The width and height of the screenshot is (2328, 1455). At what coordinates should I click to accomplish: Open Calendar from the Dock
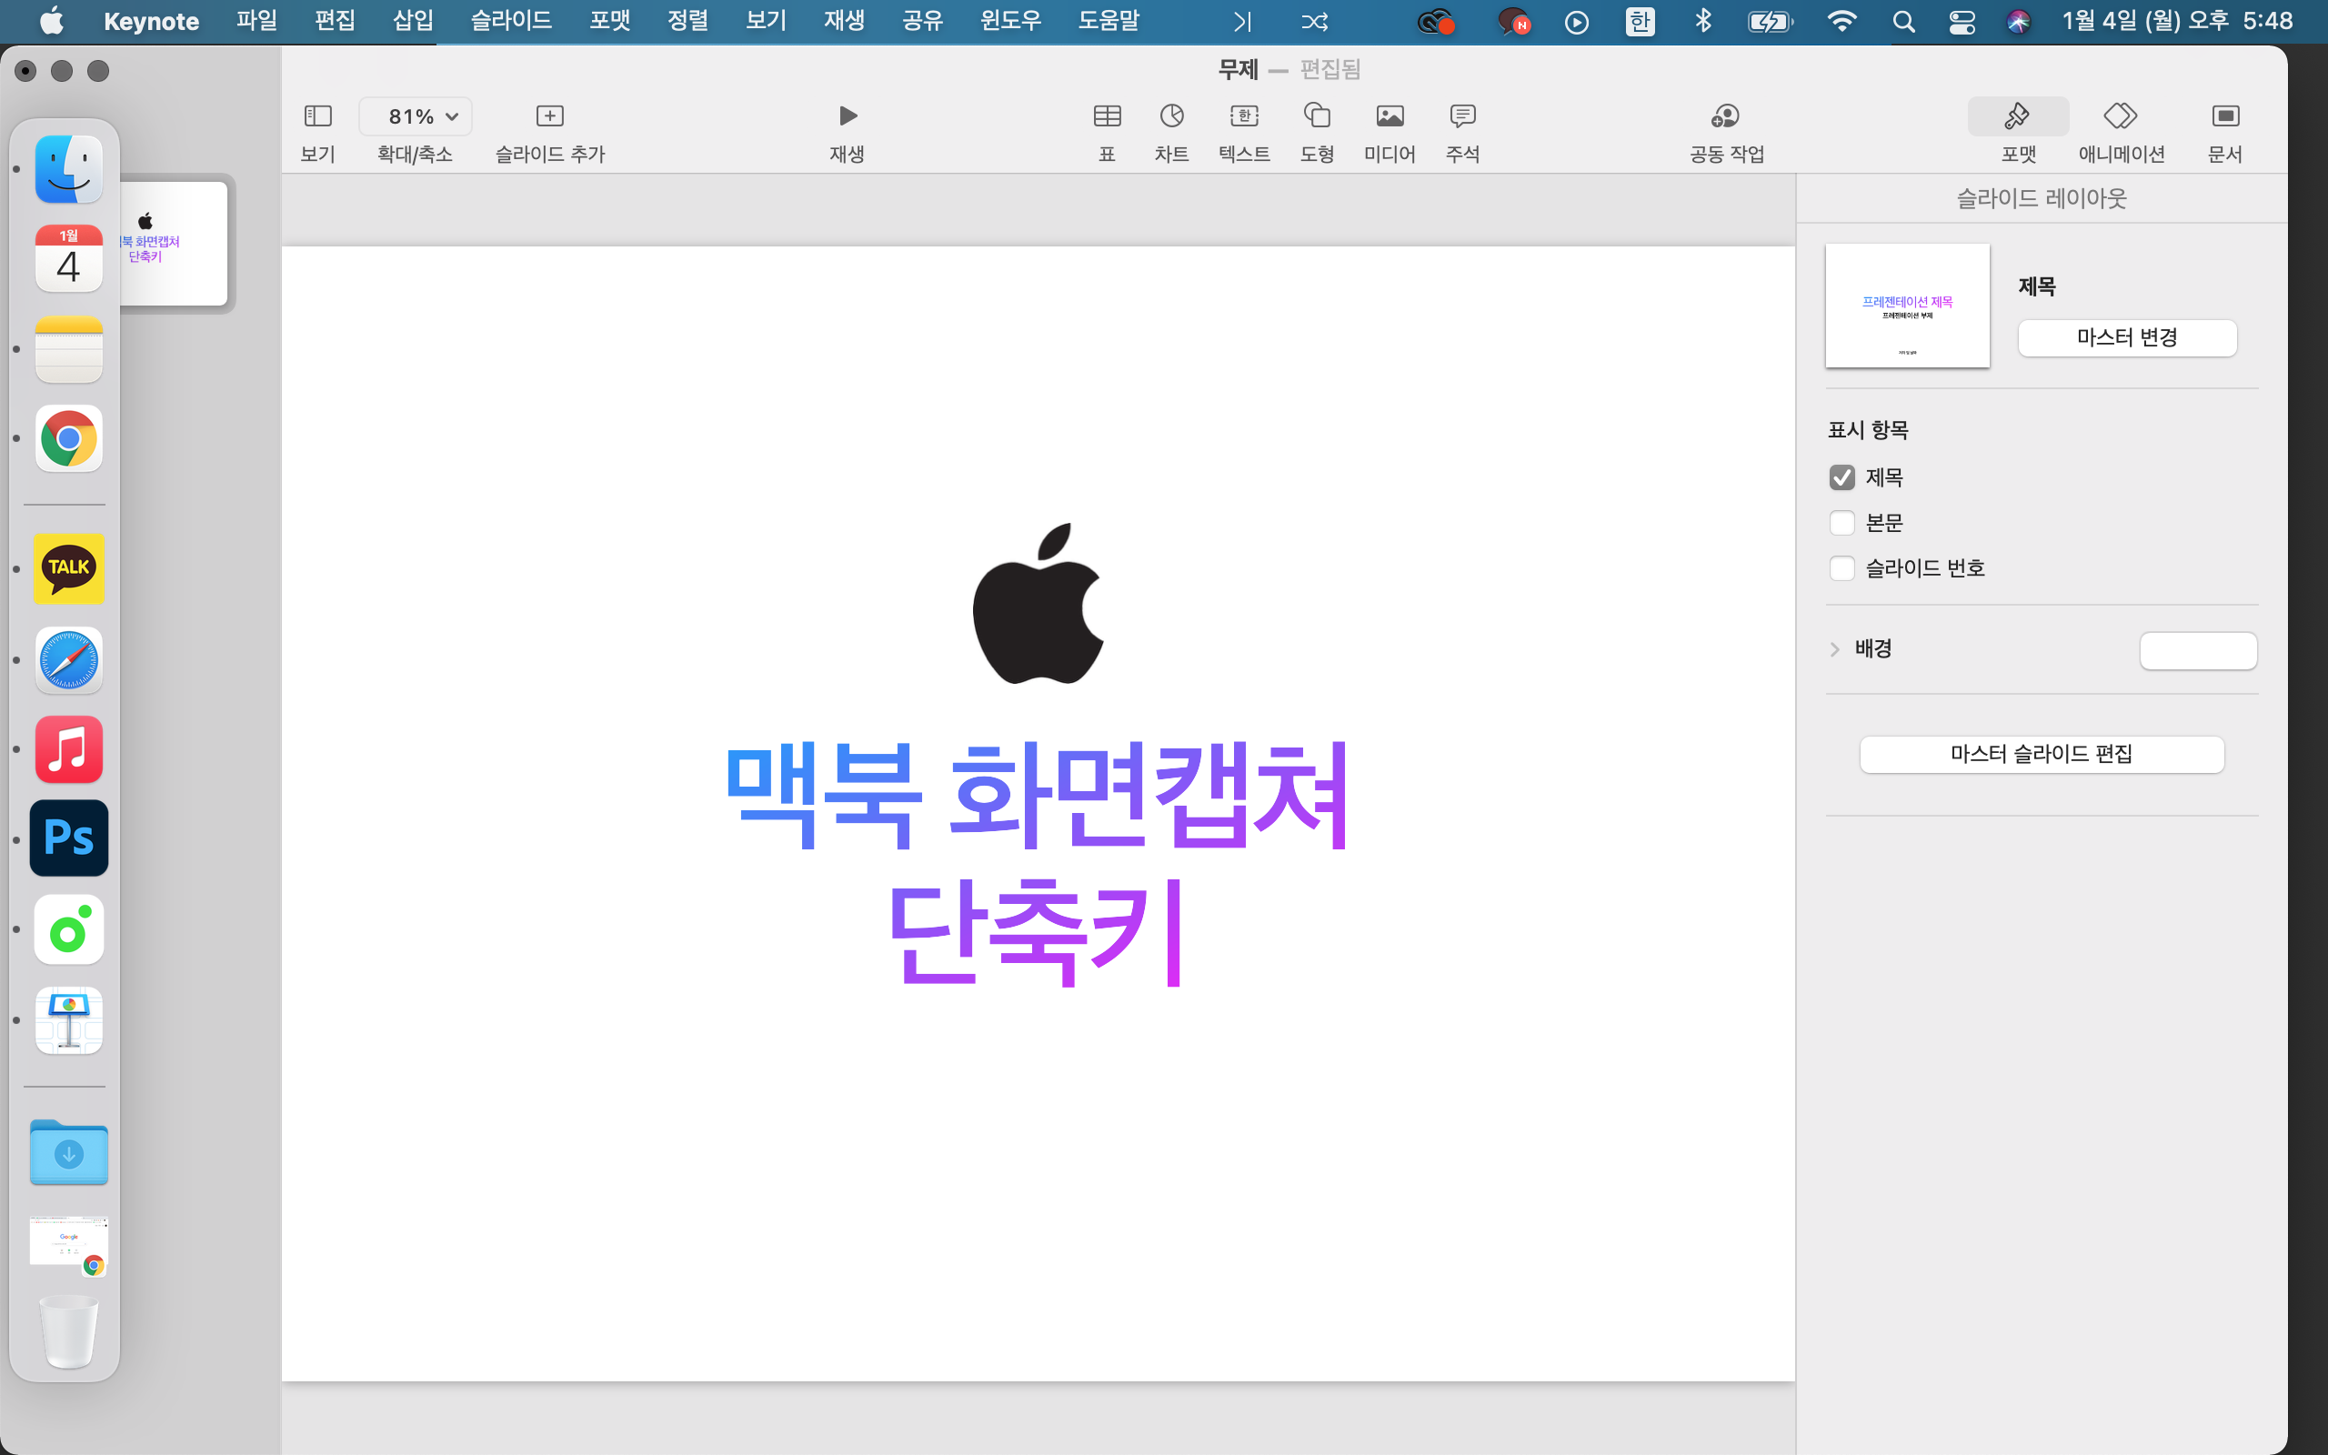(68, 259)
